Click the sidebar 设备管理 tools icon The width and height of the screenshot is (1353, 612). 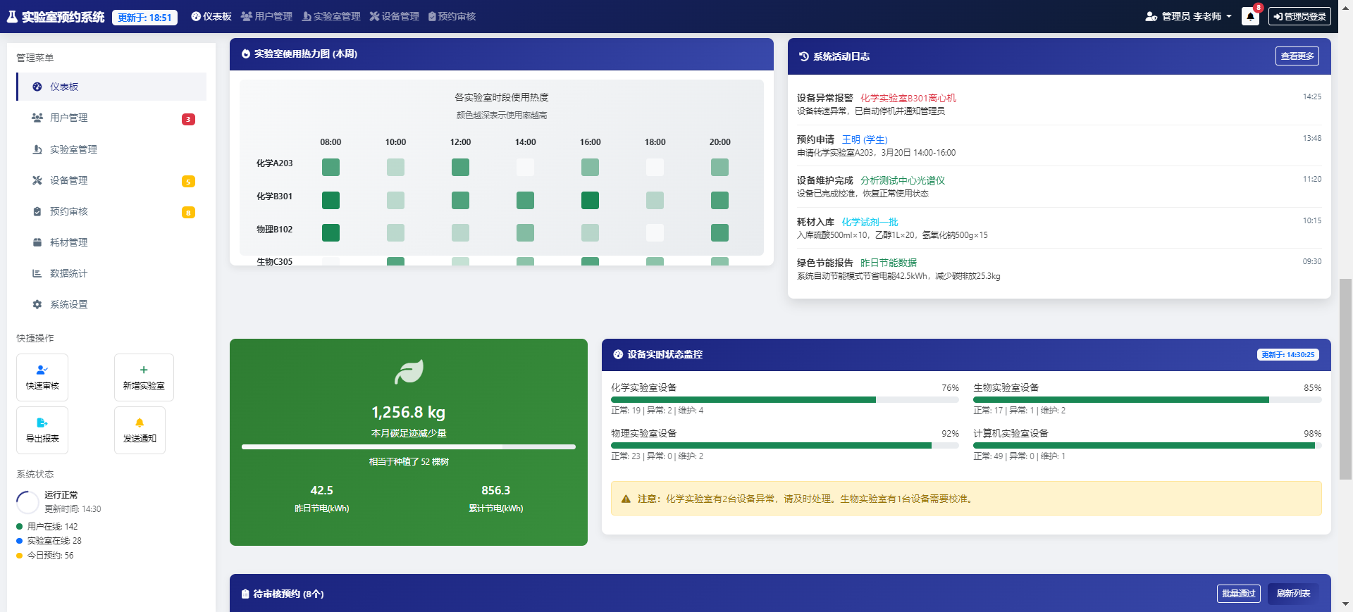click(x=37, y=180)
